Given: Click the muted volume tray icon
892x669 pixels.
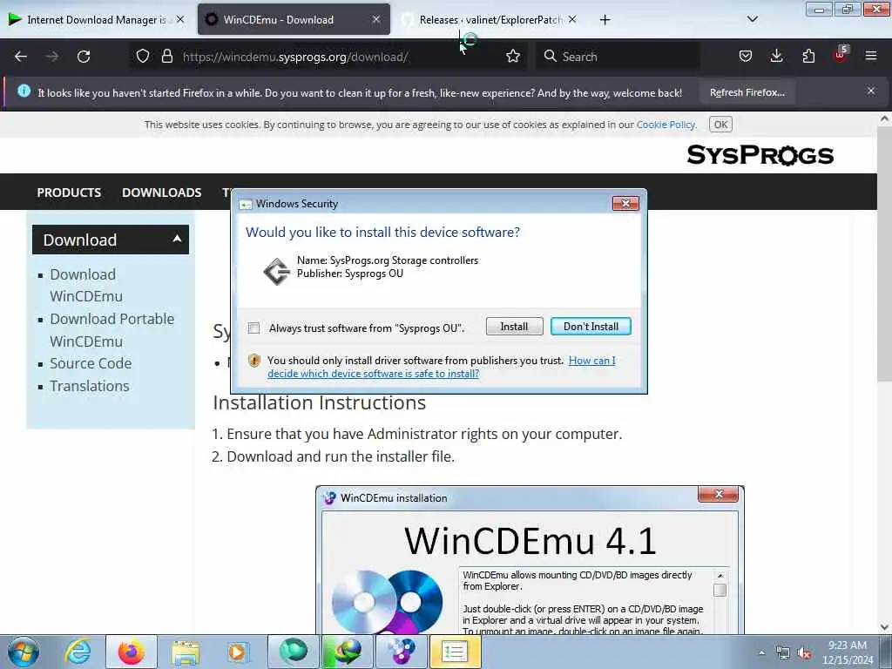Looking at the screenshot, I should point(804,653).
